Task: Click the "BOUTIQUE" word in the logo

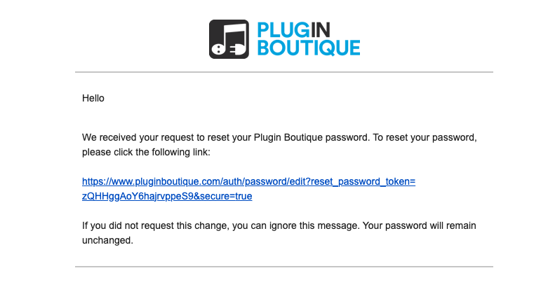Action: tap(308, 48)
